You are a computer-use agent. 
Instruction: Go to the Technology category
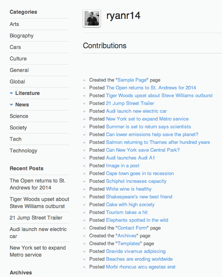coord(23,151)
